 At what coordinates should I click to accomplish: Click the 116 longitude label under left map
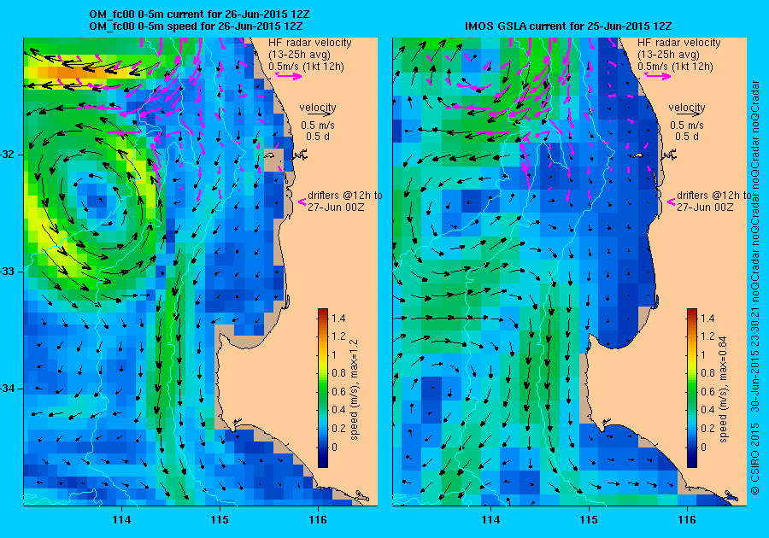click(x=318, y=520)
